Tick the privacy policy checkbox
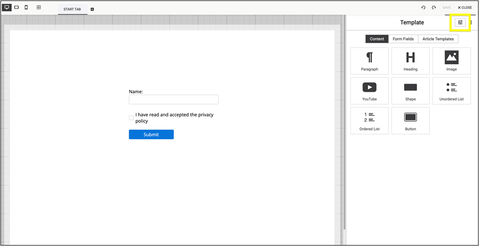The height and width of the screenshot is (246, 479). pyautogui.click(x=131, y=118)
